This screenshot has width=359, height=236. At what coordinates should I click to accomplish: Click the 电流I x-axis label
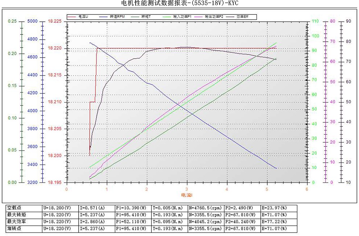point(187,195)
